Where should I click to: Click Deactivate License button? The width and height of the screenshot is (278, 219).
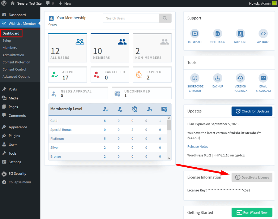coord(252,177)
